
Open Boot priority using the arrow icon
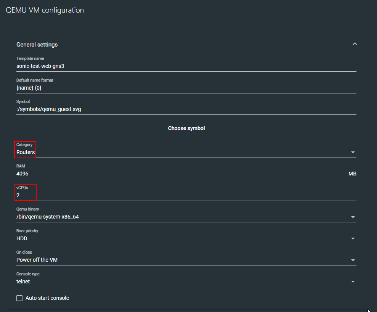(353, 239)
